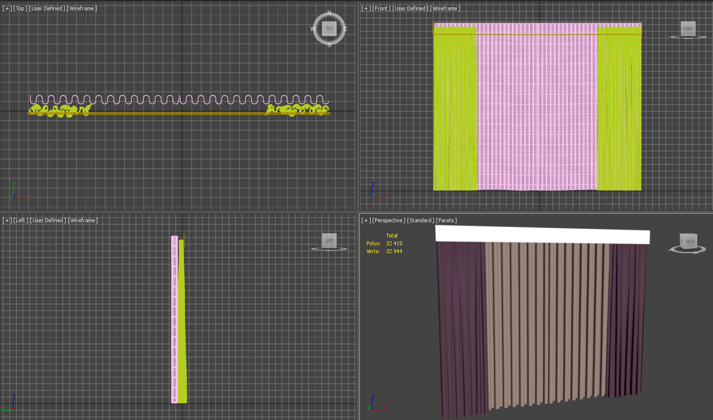
Task: Click the FRONT ViewCube in Front viewport
Action: tap(688, 28)
